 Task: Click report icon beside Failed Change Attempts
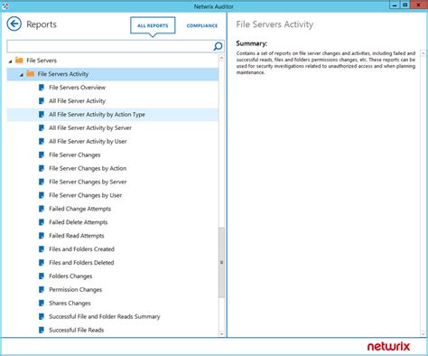[42, 209]
